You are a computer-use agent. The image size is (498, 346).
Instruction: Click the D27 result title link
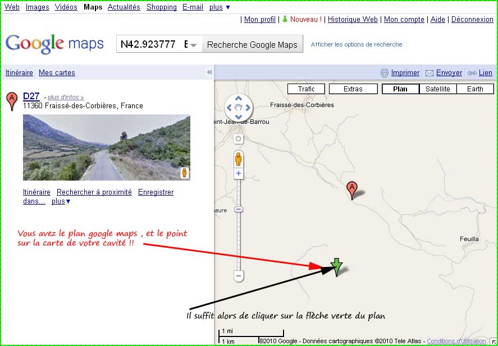[x=31, y=96]
